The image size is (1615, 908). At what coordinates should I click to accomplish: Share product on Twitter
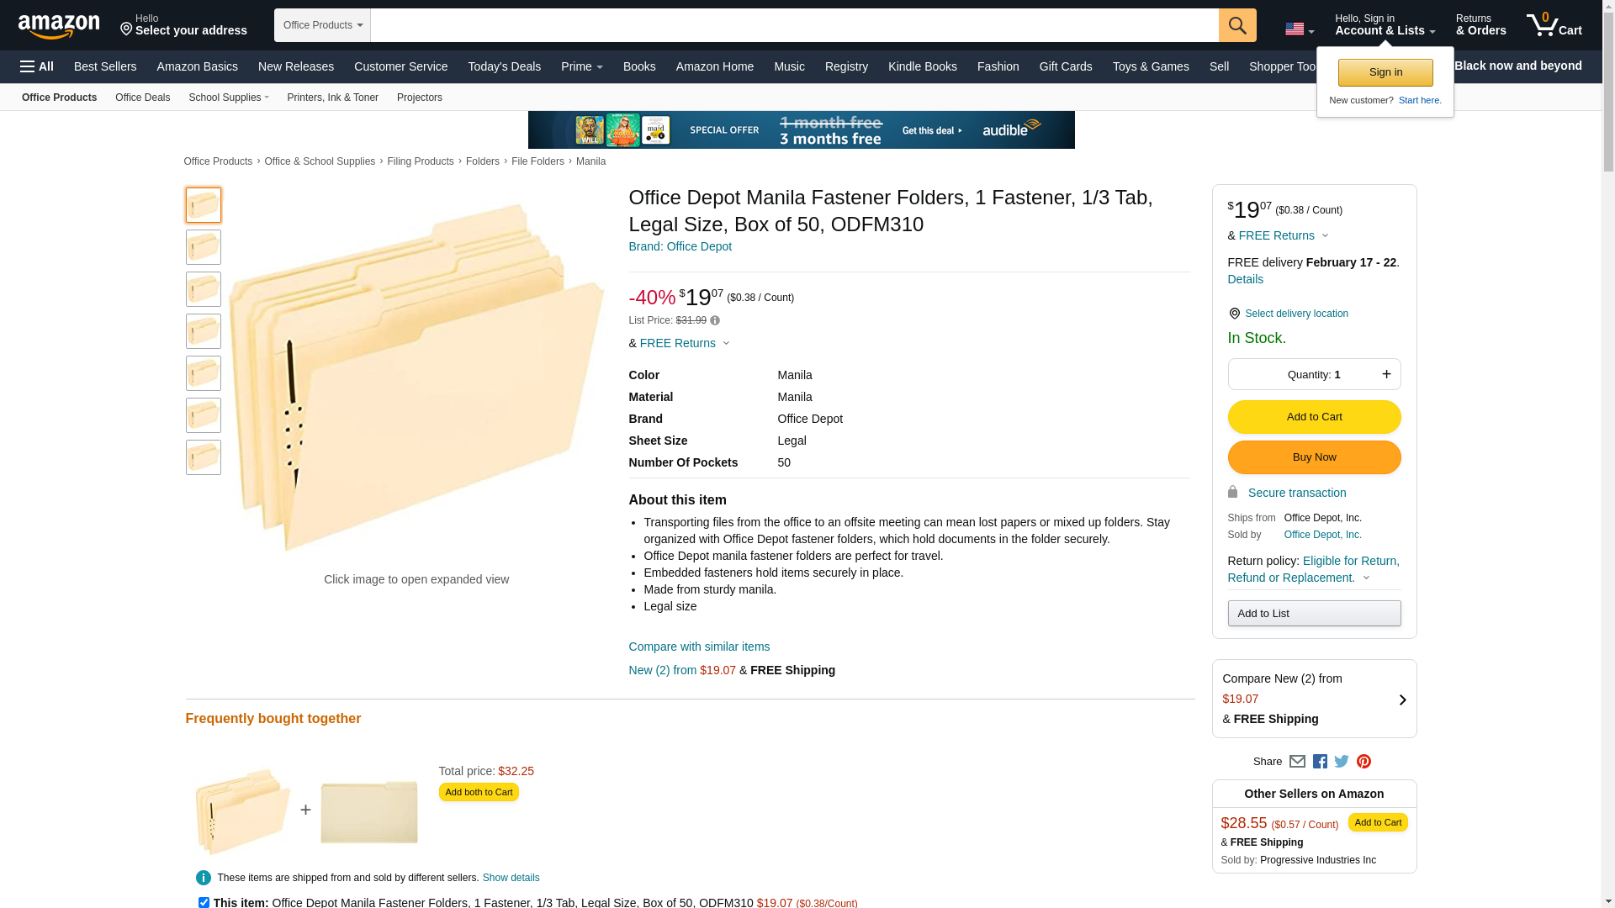[x=1342, y=762]
